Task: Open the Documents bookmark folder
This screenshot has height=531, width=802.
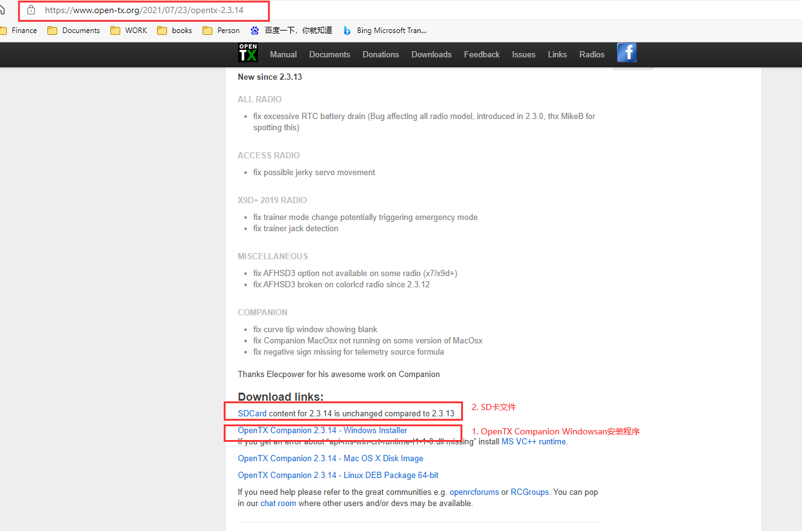Action: tap(74, 30)
